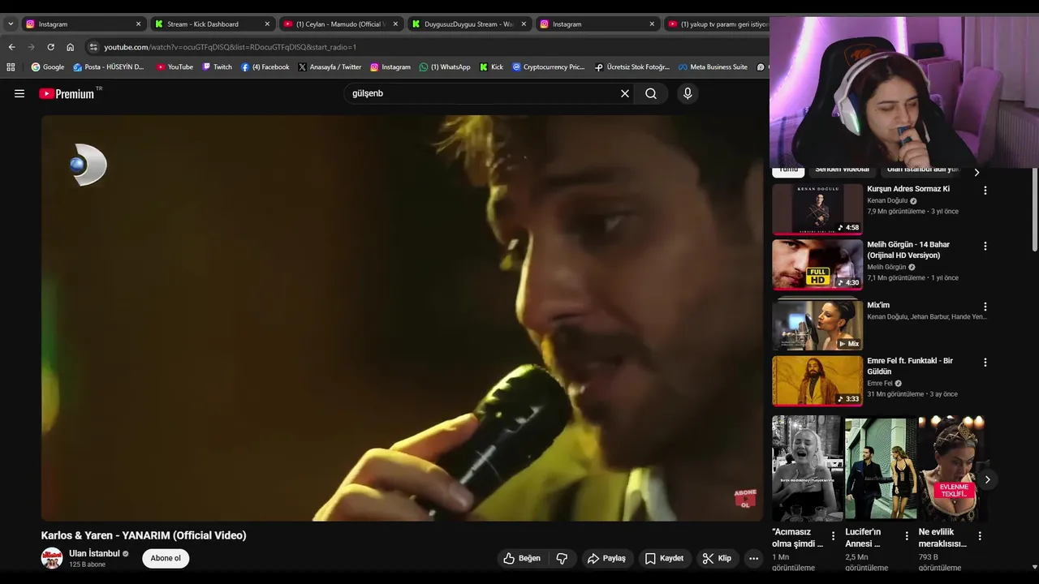Start voice search with microphone icon

point(688,93)
